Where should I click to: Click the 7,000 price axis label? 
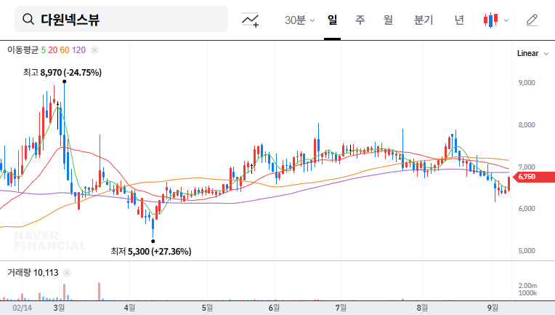click(x=527, y=167)
